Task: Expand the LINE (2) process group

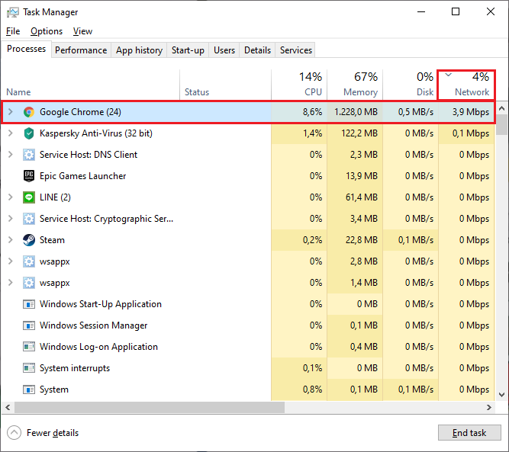Action: [x=11, y=197]
